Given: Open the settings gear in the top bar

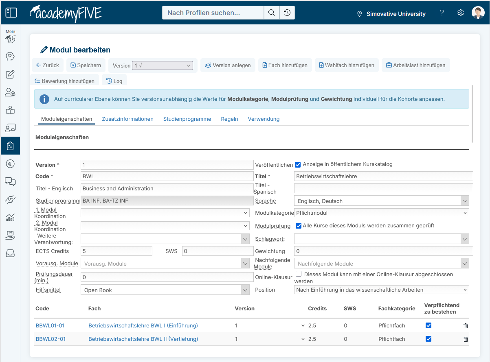Looking at the screenshot, I should [460, 13].
